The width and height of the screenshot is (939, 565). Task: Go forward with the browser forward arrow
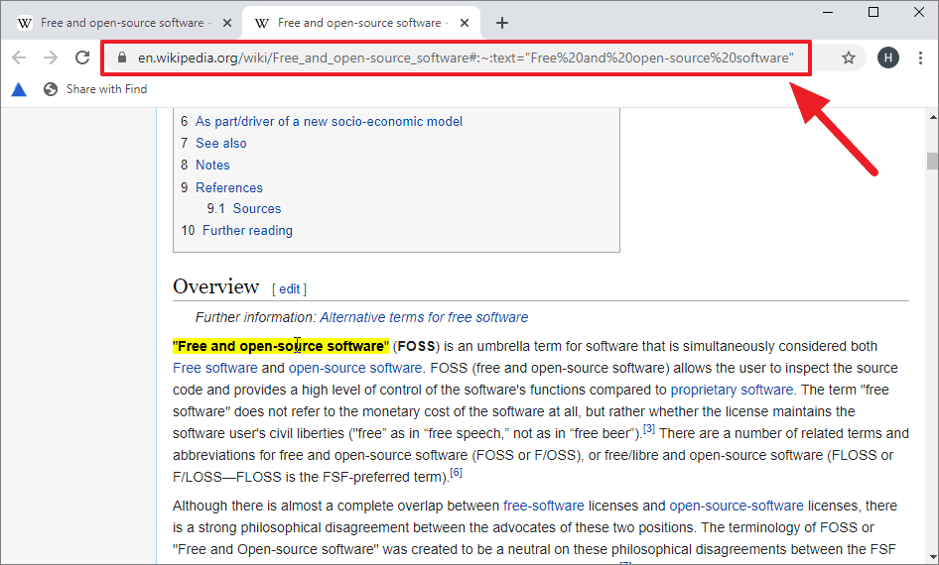click(51, 57)
